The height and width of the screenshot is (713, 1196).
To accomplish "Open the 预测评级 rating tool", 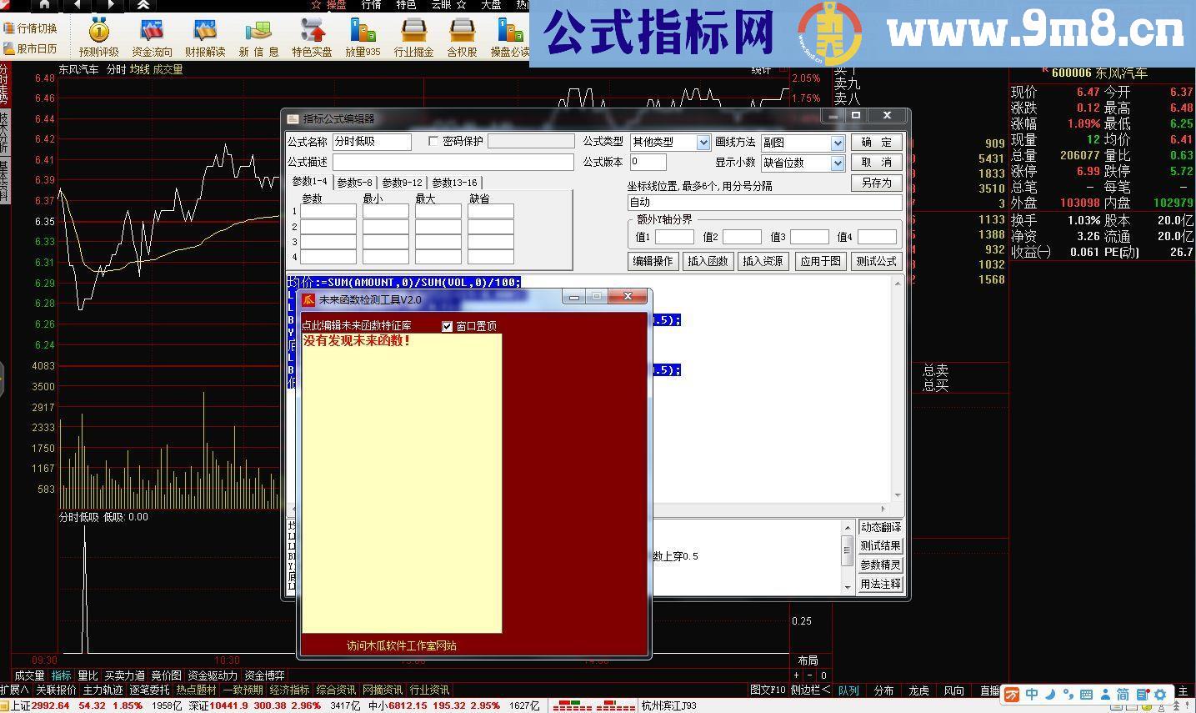I will point(98,35).
